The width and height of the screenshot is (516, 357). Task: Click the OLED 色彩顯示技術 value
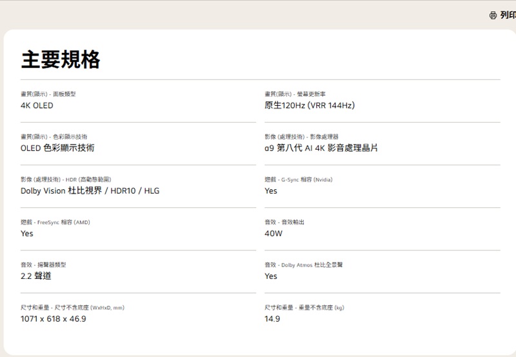point(57,148)
